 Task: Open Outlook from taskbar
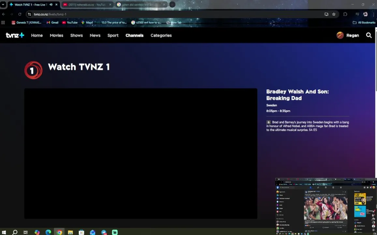click(93, 232)
